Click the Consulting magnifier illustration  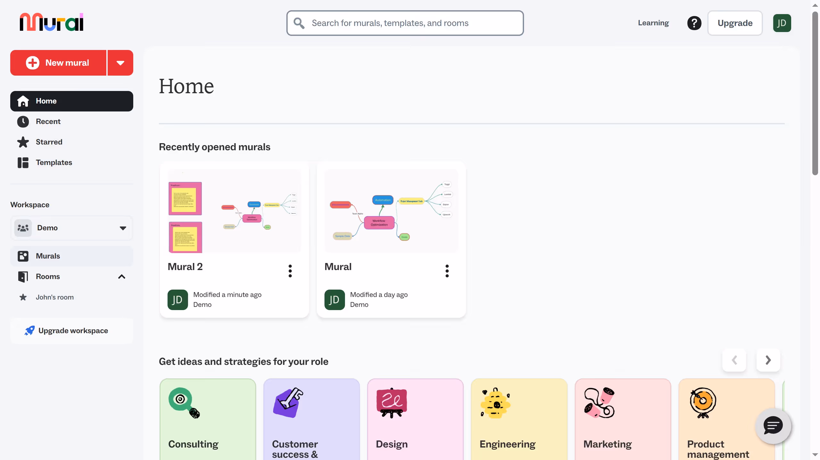(184, 403)
